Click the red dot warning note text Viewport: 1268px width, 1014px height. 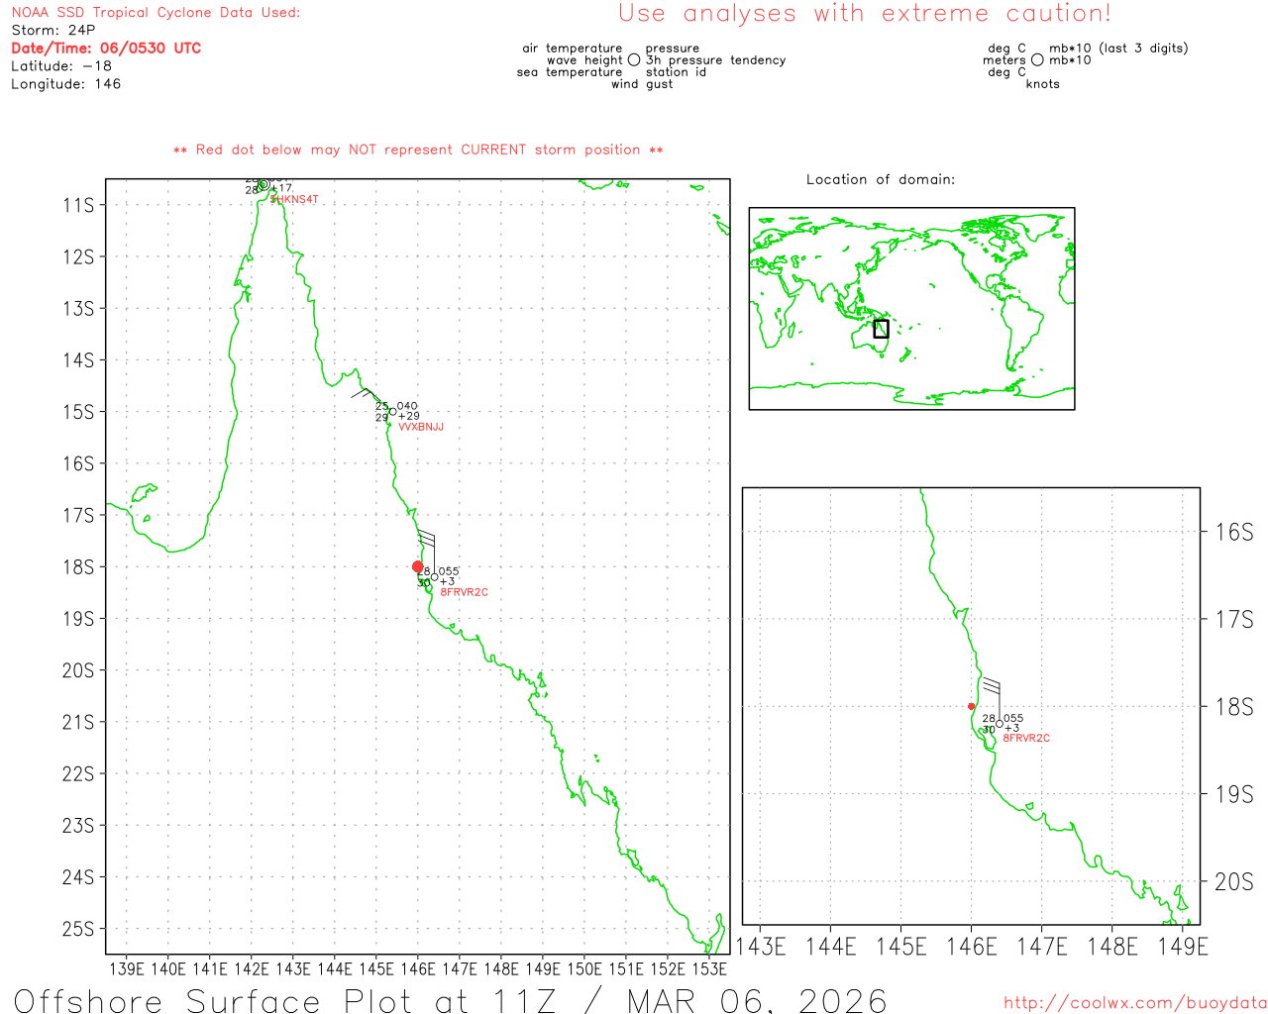(418, 150)
